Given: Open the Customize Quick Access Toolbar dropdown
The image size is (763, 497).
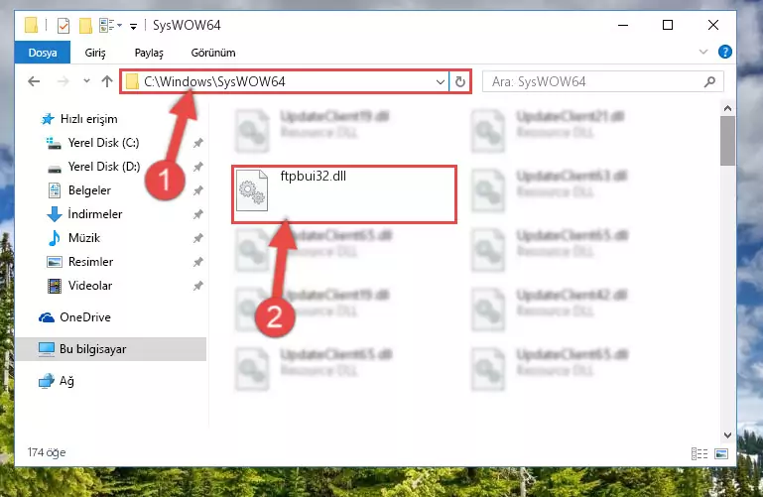Looking at the screenshot, I should click(x=133, y=26).
